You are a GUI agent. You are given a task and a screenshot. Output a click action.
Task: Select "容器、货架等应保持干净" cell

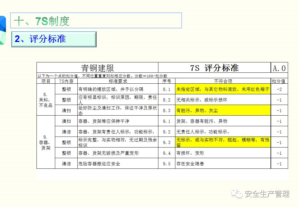(118, 121)
